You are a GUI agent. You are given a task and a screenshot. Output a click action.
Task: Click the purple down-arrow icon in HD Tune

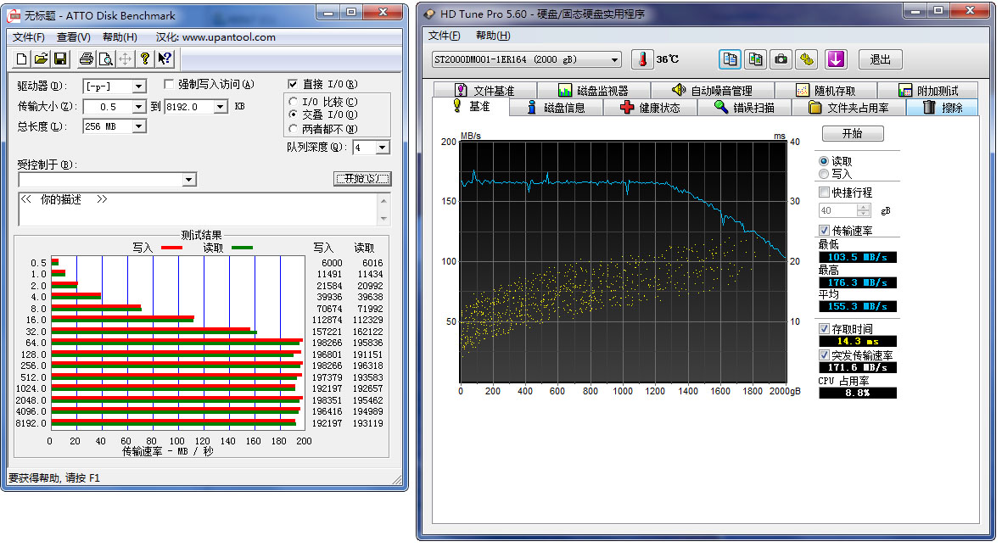click(837, 59)
